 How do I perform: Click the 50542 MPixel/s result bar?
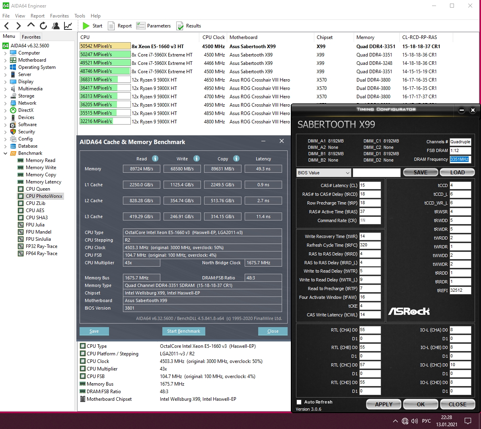click(105, 46)
